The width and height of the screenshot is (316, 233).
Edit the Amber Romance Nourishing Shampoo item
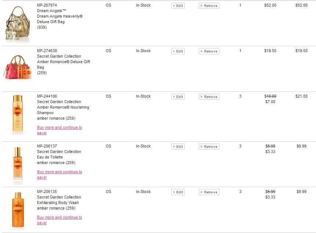tap(178, 97)
